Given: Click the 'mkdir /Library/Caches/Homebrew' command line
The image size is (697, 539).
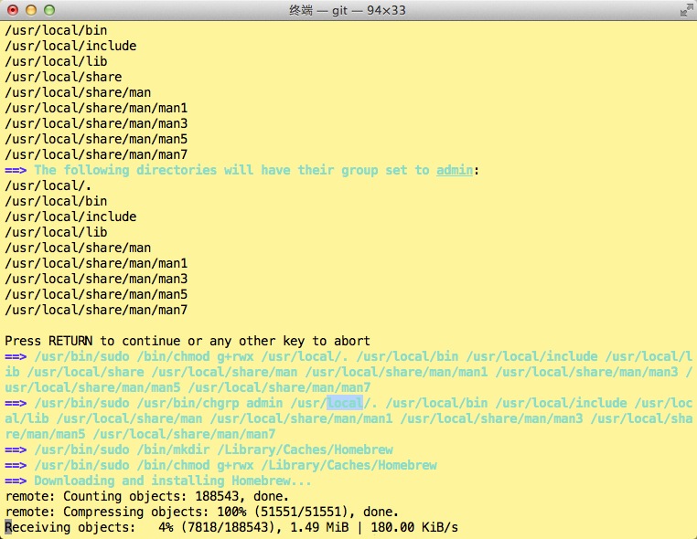Looking at the screenshot, I should (198, 449).
